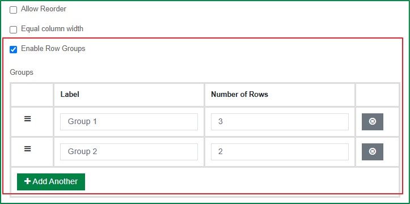This screenshot has width=410, height=204.
Task: Check the Equal column width checkbox
Action: [x=14, y=29]
